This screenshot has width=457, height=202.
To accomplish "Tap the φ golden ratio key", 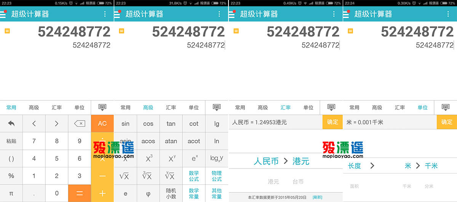I will point(148,193).
